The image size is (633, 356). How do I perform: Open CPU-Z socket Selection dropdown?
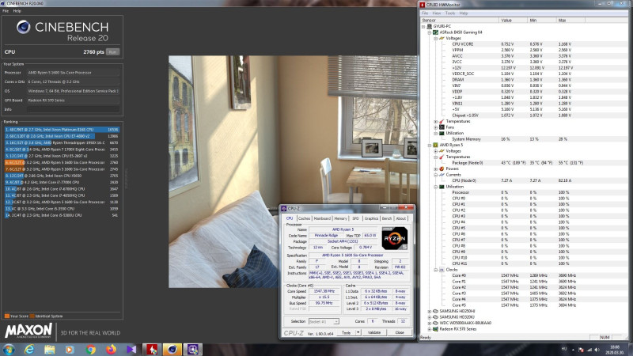(x=335, y=322)
